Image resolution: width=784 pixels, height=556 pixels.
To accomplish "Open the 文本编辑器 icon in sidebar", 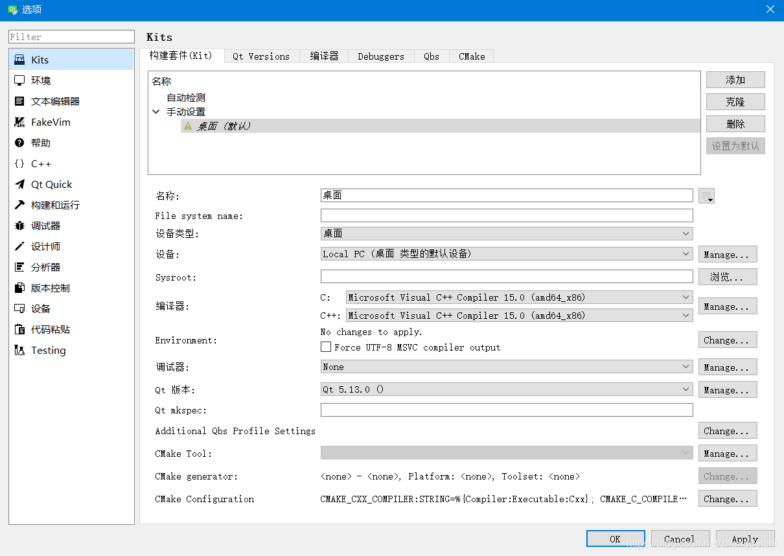I will [19, 101].
